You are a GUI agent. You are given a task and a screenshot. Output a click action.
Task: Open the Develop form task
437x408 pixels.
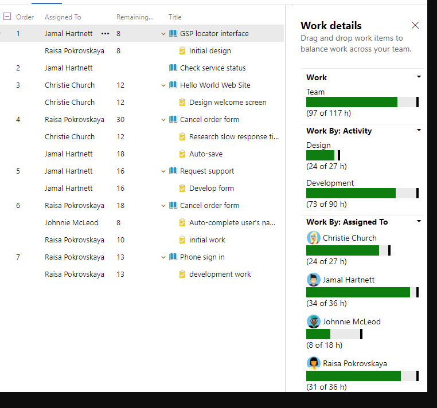point(212,188)
